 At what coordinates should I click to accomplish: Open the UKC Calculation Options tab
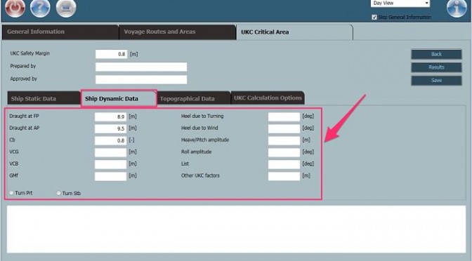point(268,98)
